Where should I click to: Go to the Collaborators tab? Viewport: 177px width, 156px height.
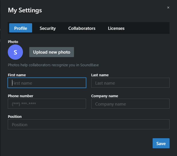82,28
